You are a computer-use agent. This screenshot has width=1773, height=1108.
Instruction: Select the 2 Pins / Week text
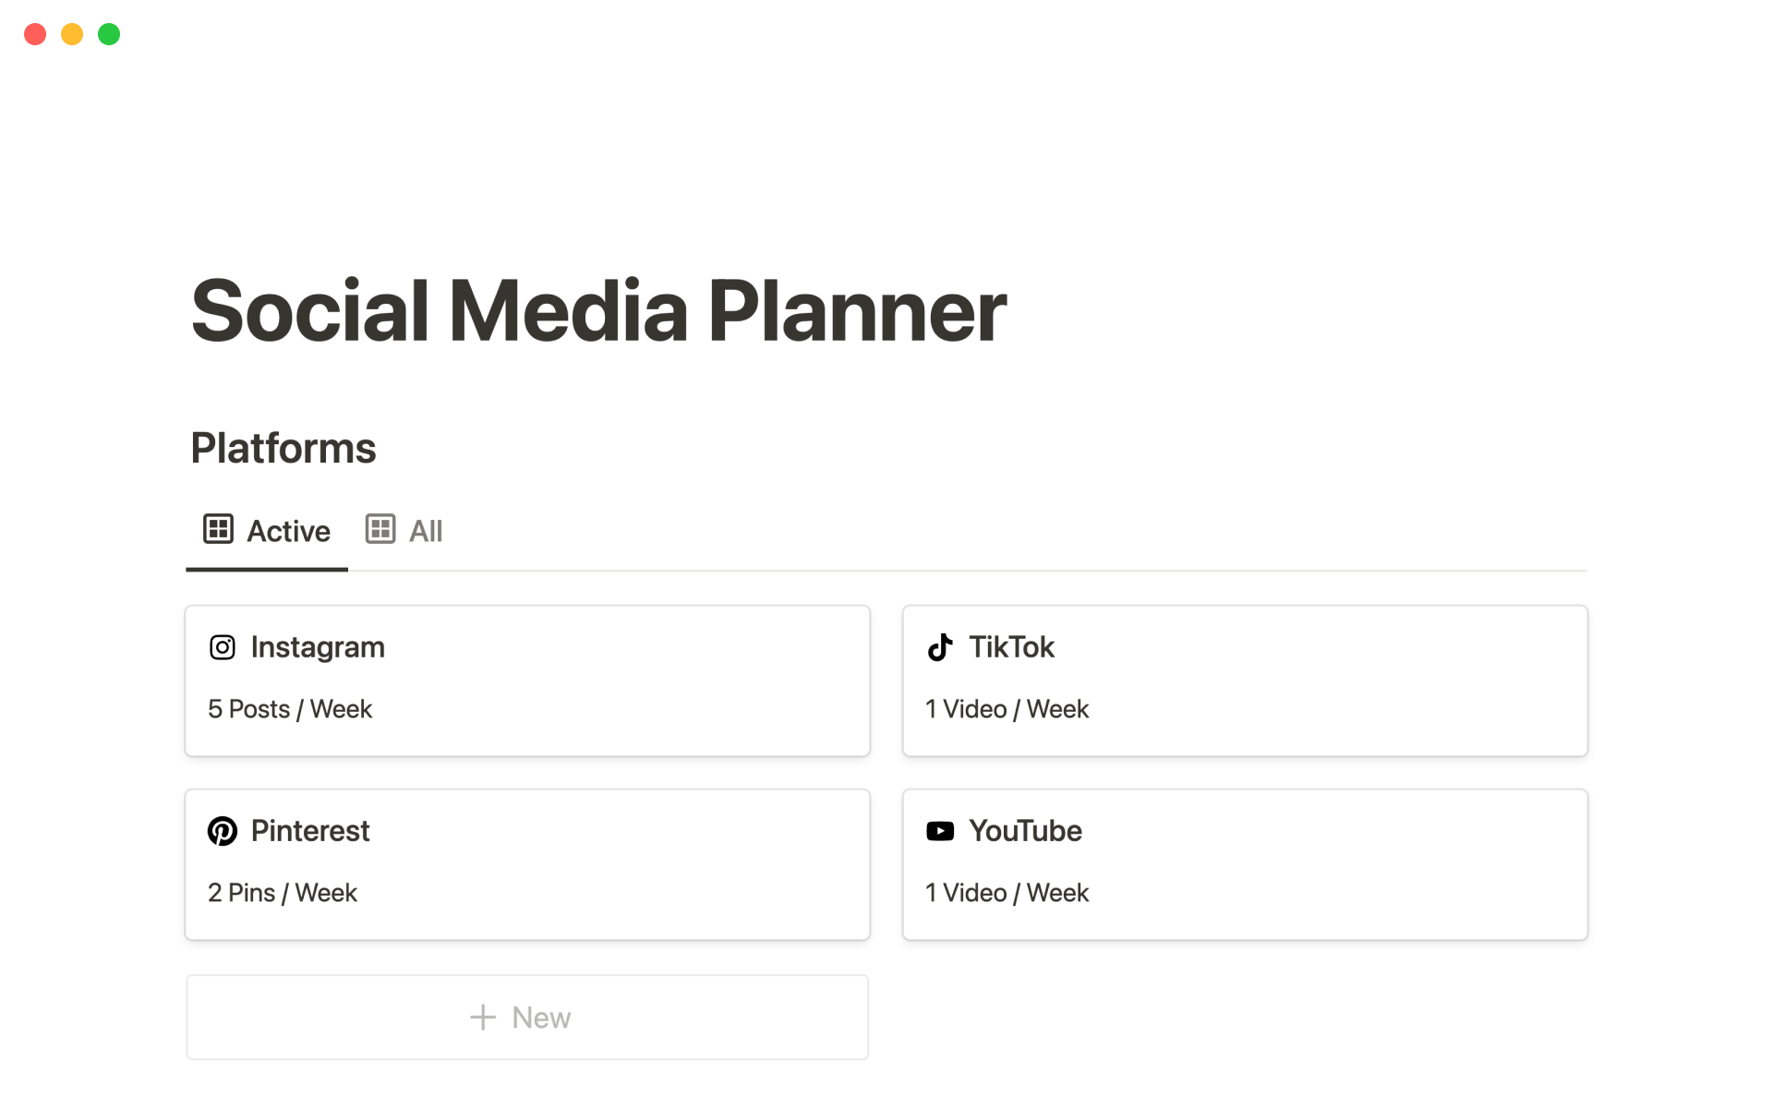[282, 893]
